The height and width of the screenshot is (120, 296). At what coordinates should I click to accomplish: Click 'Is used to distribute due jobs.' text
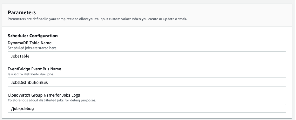(x=31, y=74)
